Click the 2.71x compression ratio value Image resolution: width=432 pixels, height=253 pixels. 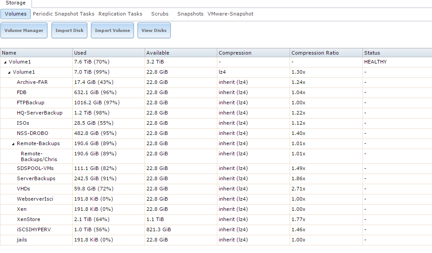[298, 189]
